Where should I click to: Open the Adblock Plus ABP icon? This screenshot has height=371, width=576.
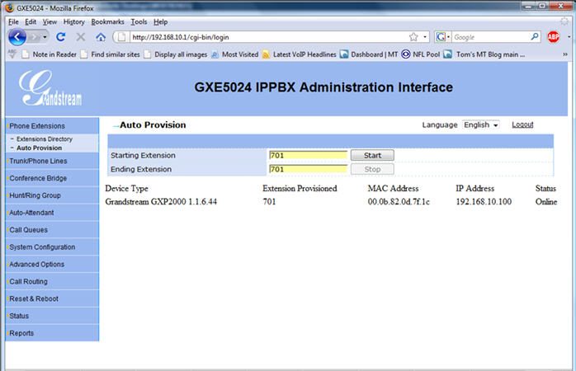pos(553,37)
